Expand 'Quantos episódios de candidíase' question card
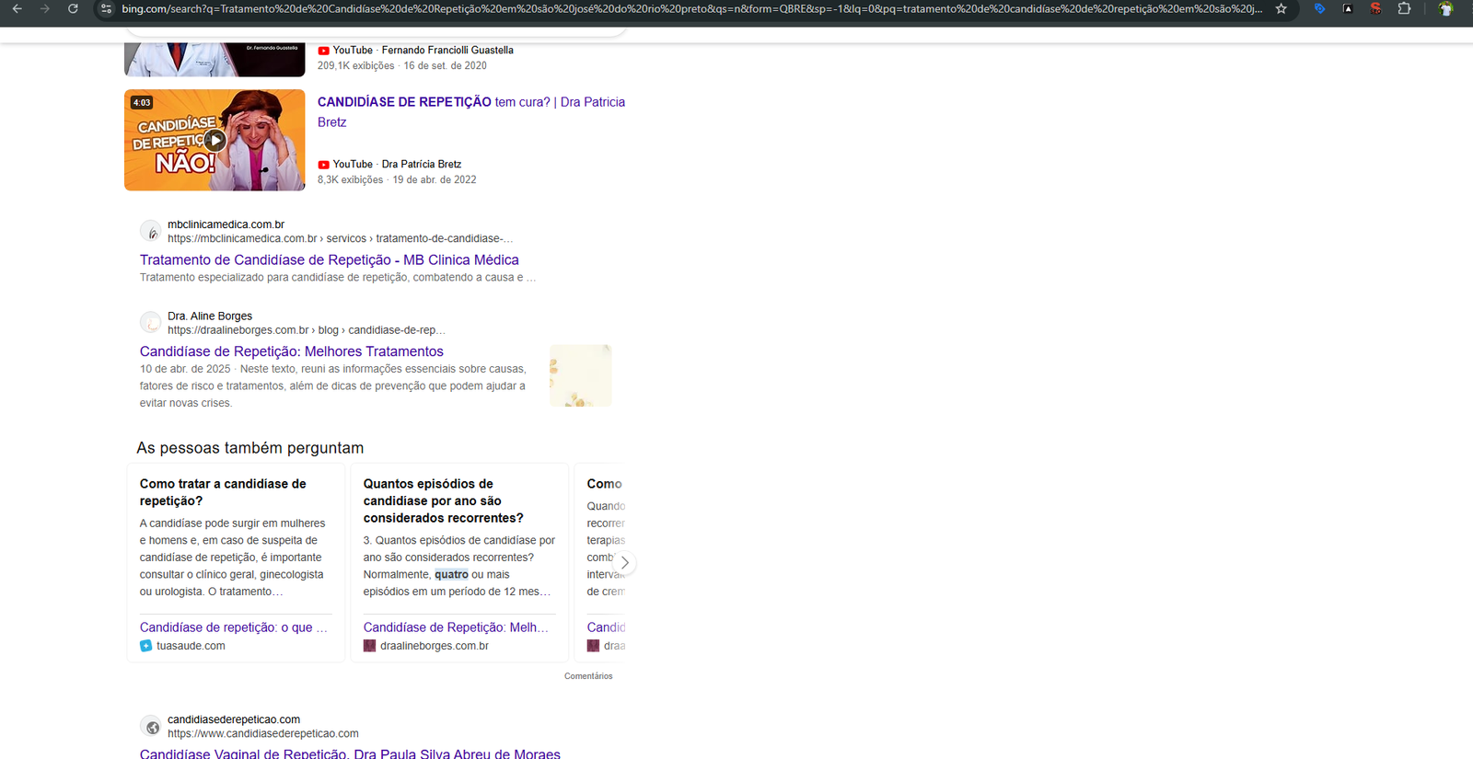The width and height of the screenshot is (1473, 759). point(443,500)
